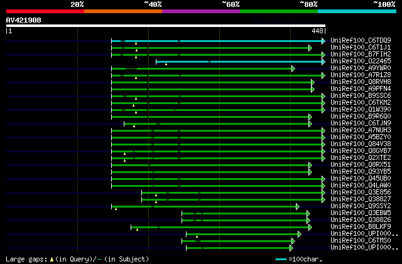Select the UniRef100_Q4LAW0 label

361,186
